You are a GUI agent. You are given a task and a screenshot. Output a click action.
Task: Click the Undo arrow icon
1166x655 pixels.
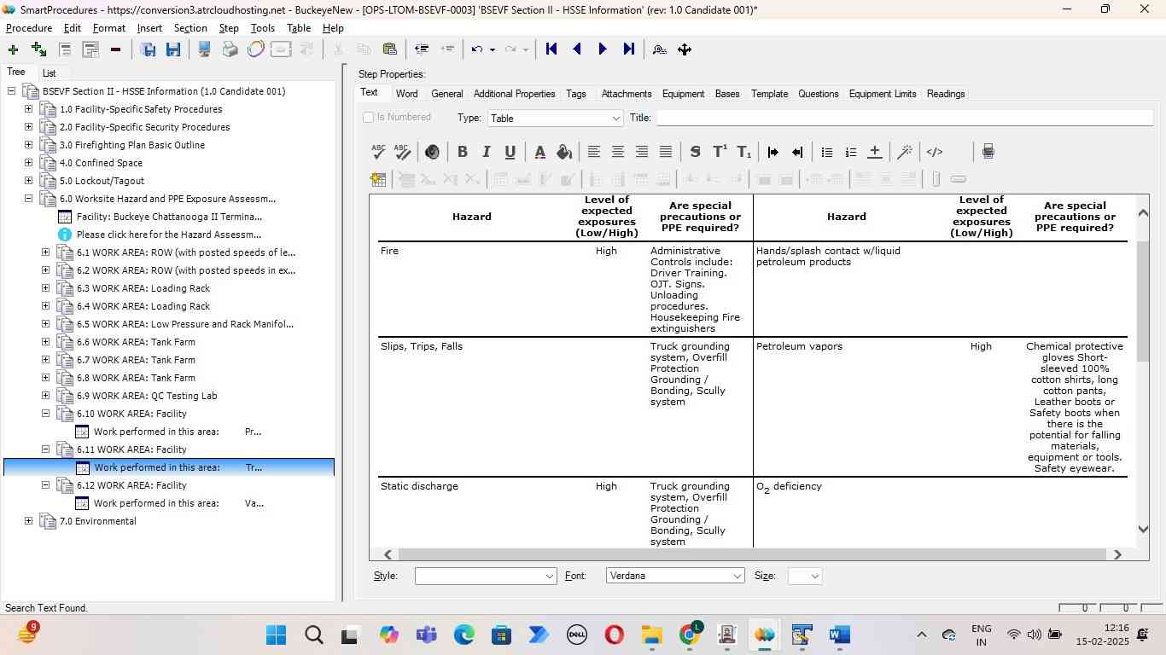coord(477,49)
